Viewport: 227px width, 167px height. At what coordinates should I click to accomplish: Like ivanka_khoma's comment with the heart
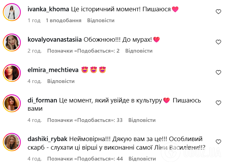pyautogui.click(x=218, y=12)
